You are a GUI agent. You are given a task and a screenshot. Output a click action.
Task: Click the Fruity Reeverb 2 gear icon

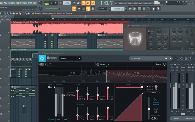pos(128,26)
